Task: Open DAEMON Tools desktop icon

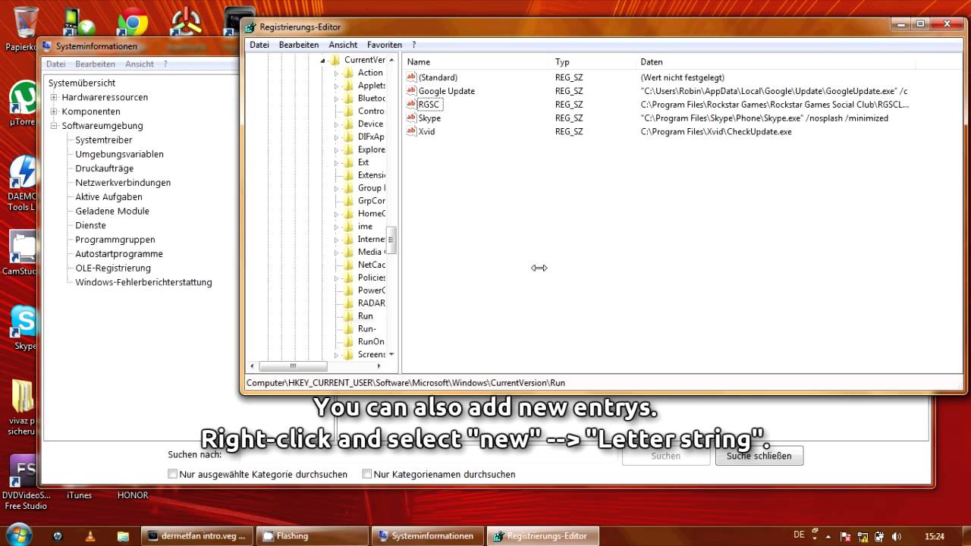Action: (x=23, y=172)
